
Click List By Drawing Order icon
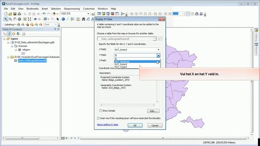pos(4,34)
